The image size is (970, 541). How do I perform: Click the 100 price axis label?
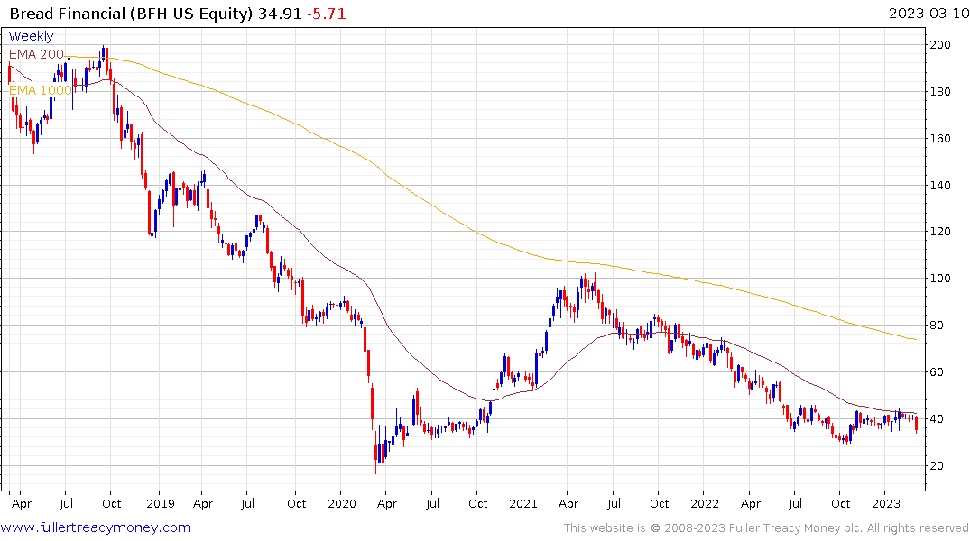click(940, 279)
